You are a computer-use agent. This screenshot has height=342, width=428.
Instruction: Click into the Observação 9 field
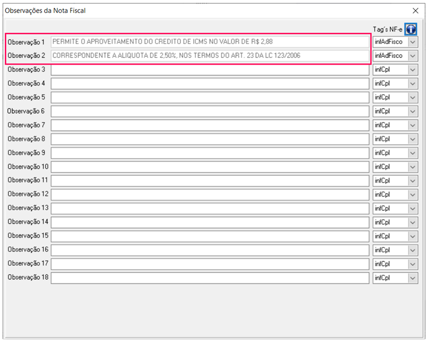click(210, 153)
